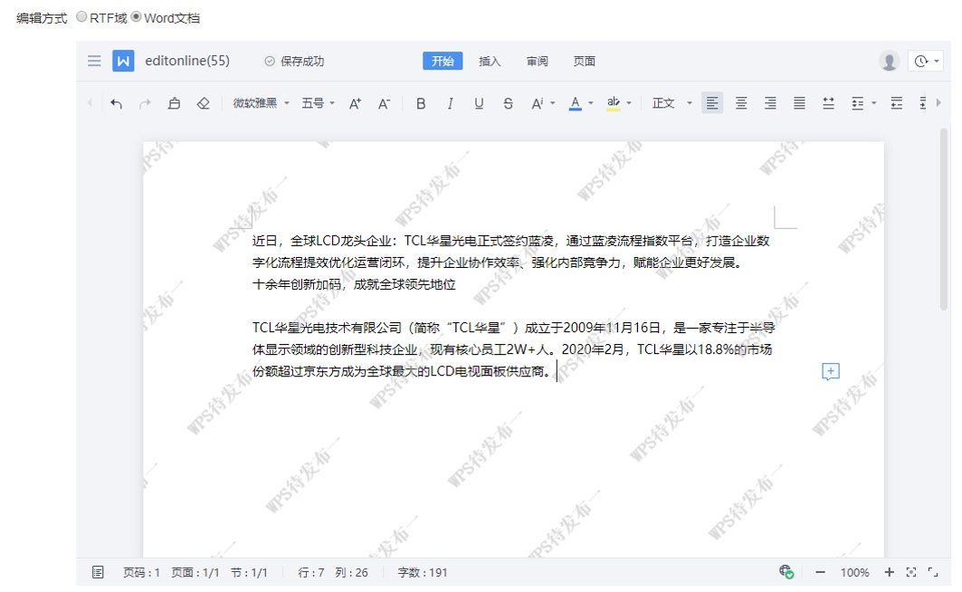
Task: Click 行: 7 in status bar
Action: (311, 572)
